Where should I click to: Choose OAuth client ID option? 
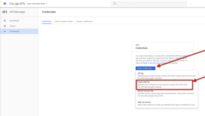coord(164,85)
